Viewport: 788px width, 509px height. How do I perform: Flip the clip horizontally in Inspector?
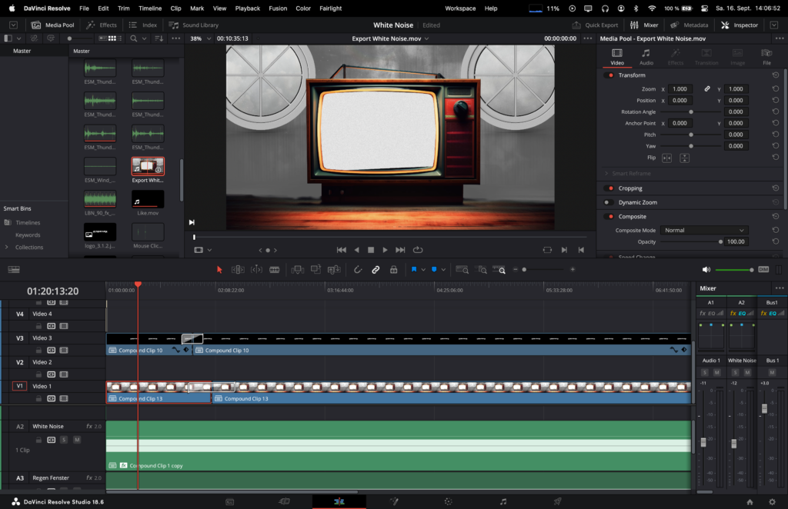point(667,158)
